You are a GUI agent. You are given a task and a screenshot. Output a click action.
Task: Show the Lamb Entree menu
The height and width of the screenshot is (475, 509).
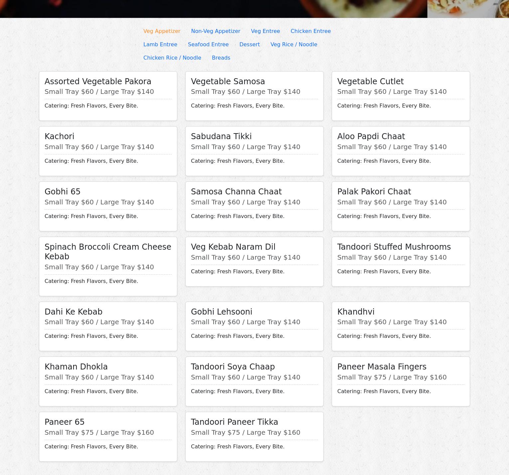pos(160,44)
